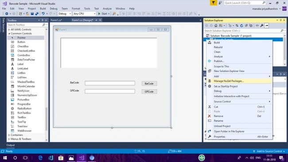The width and height of the screenshot is (288, 162).
Task: Open the Any CPU platform dropdown
Action: coord(84,14)
